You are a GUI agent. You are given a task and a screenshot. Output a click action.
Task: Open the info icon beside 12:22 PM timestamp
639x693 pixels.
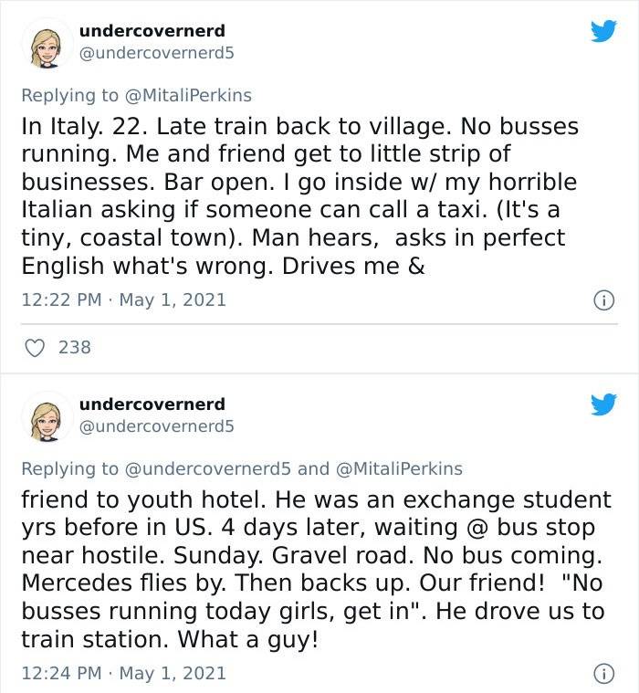coord(603,301)
